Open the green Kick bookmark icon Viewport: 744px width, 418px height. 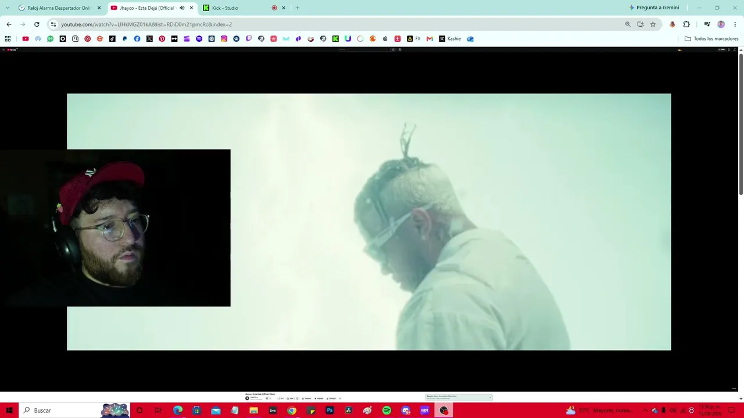coord(335,39)
